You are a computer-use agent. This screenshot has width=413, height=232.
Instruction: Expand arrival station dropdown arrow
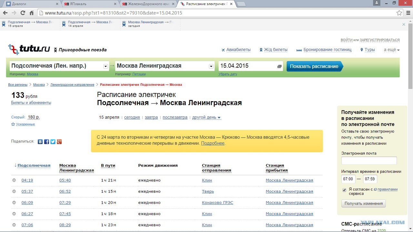pos(211,66)
